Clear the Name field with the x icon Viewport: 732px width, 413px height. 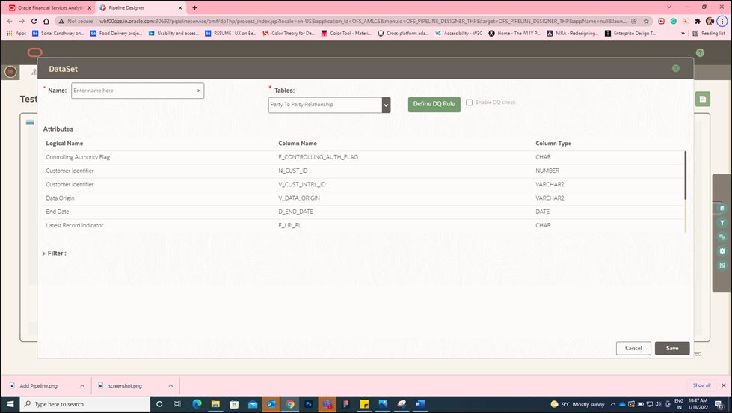pos(199,91)
